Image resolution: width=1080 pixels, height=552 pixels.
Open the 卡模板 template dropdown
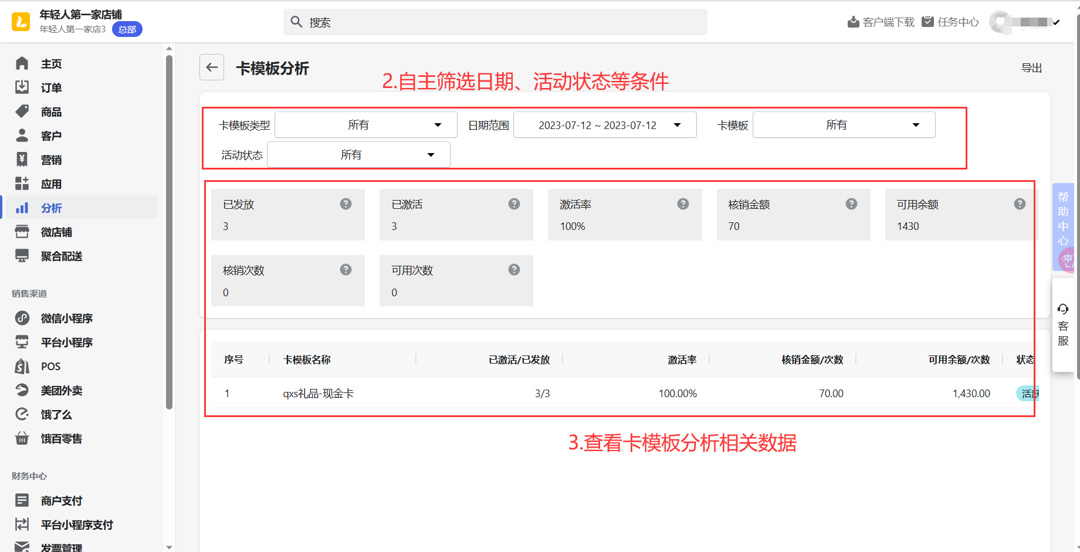coord(844,125)
